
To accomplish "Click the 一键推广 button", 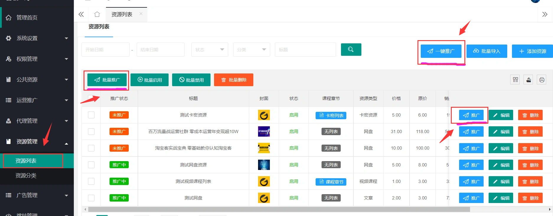I will [x=441, y=51].
